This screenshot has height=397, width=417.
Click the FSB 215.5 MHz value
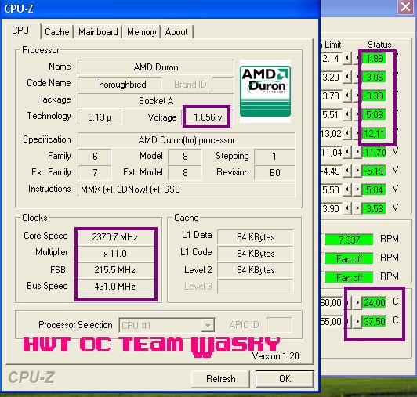pos(115,270)
